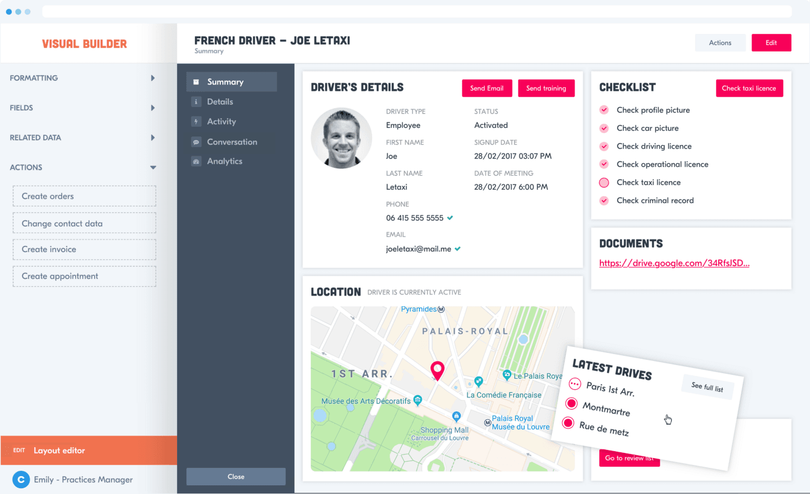This screenshot has width=810, height=494.
Task: Toggle Check driving licence checkbox
Action: [x=604, y=146]
